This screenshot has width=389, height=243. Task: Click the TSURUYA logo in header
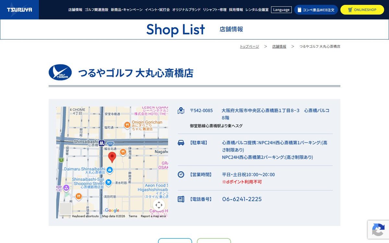(x=19, y=10)
